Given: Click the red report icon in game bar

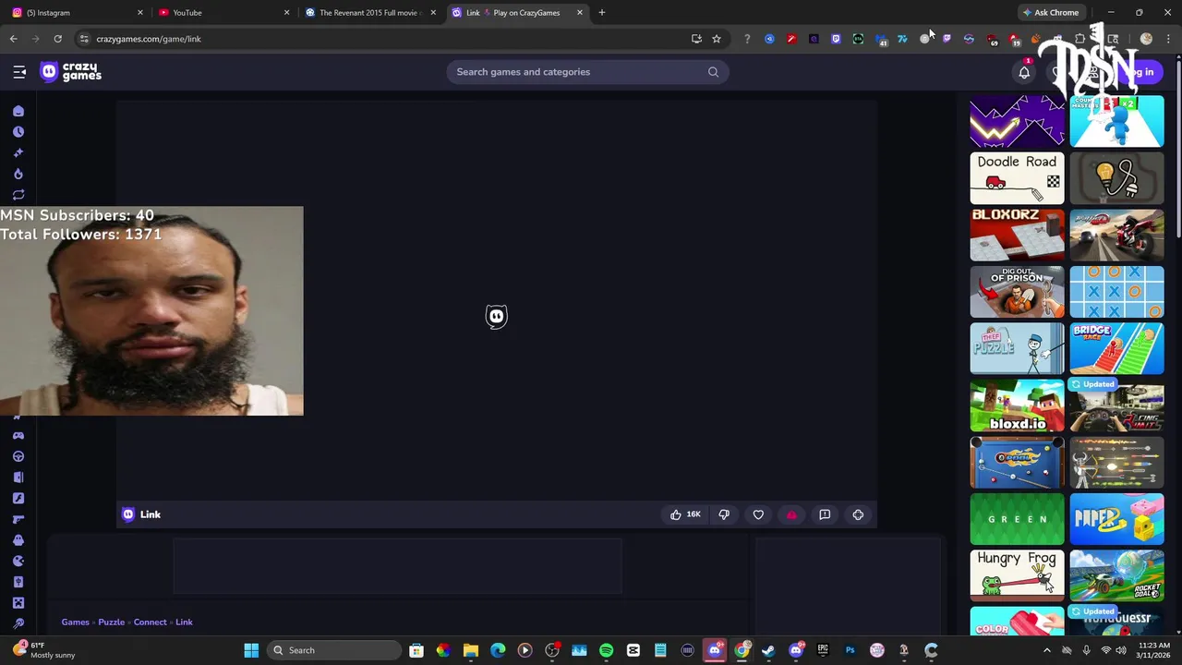Looking at the screenshot, I should (x=791, y=514).
